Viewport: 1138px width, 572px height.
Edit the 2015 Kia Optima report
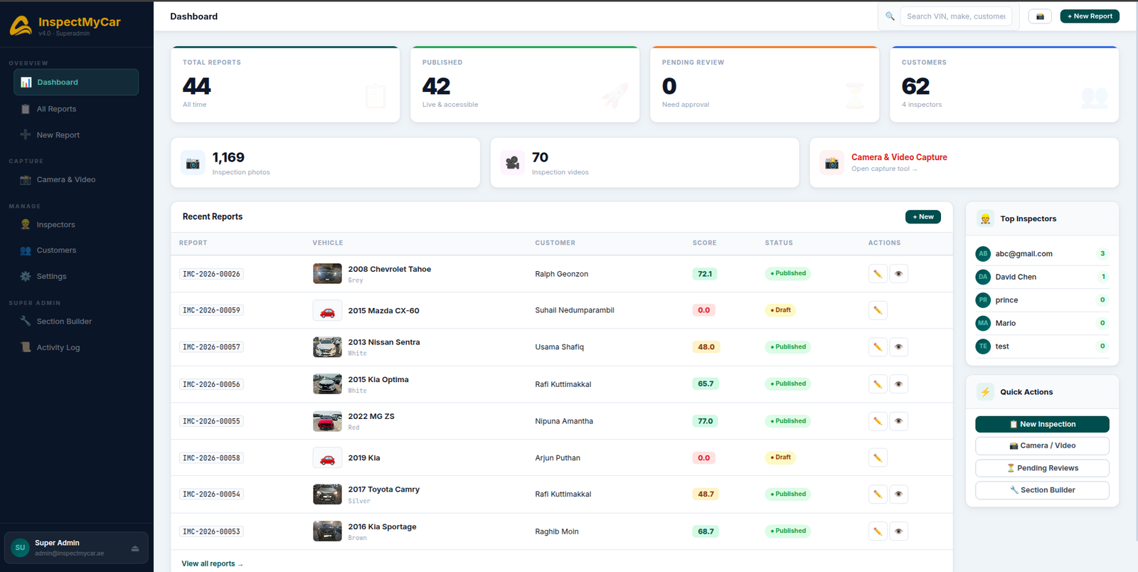[878, 384]
